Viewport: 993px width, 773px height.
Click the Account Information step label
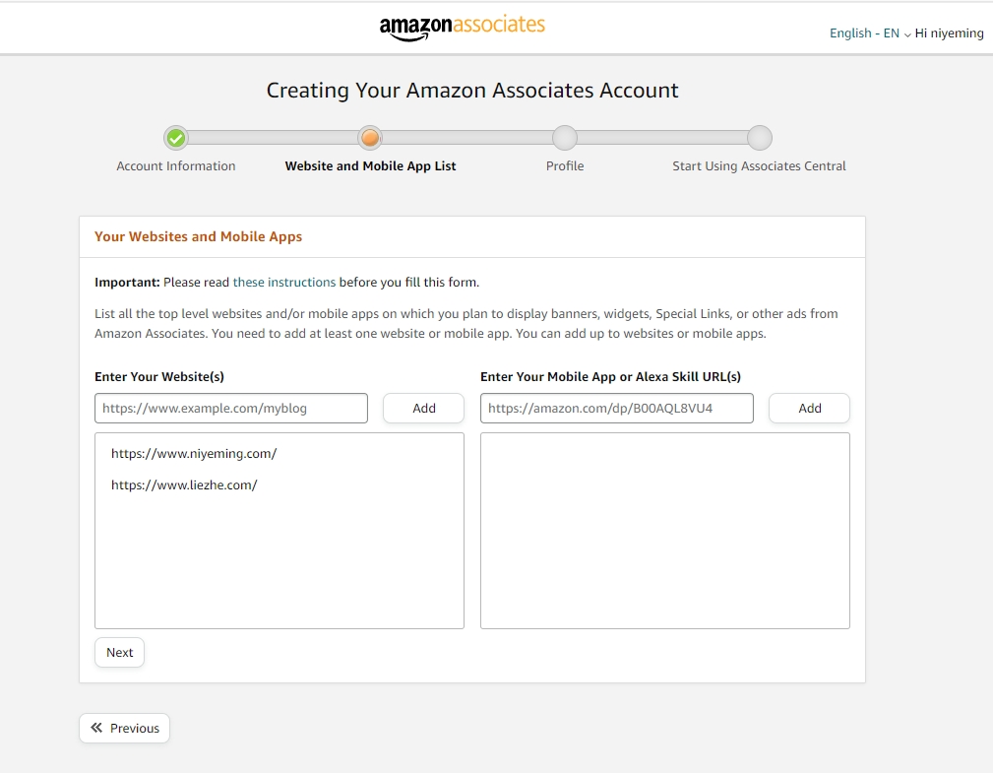[x=176, y=166]
